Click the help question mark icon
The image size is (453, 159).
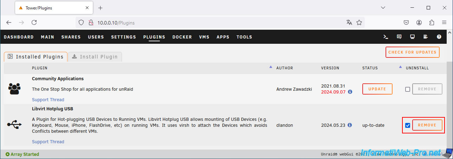coord(439,37)
